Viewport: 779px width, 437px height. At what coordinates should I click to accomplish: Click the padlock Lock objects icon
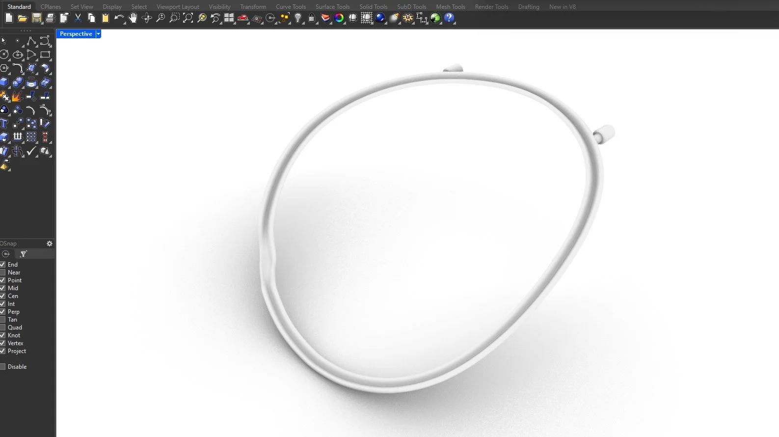pos(312,18)
